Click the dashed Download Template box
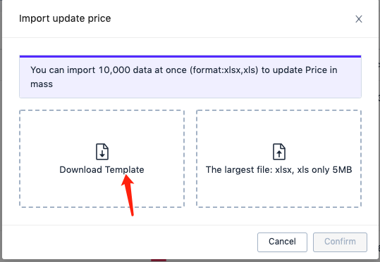380x262 pixels. pos(102,159)
